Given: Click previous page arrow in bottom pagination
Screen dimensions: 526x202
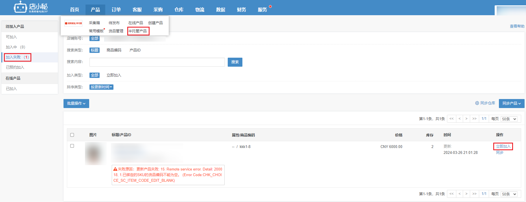Looking at the screenshot, I should coord(460,194).
